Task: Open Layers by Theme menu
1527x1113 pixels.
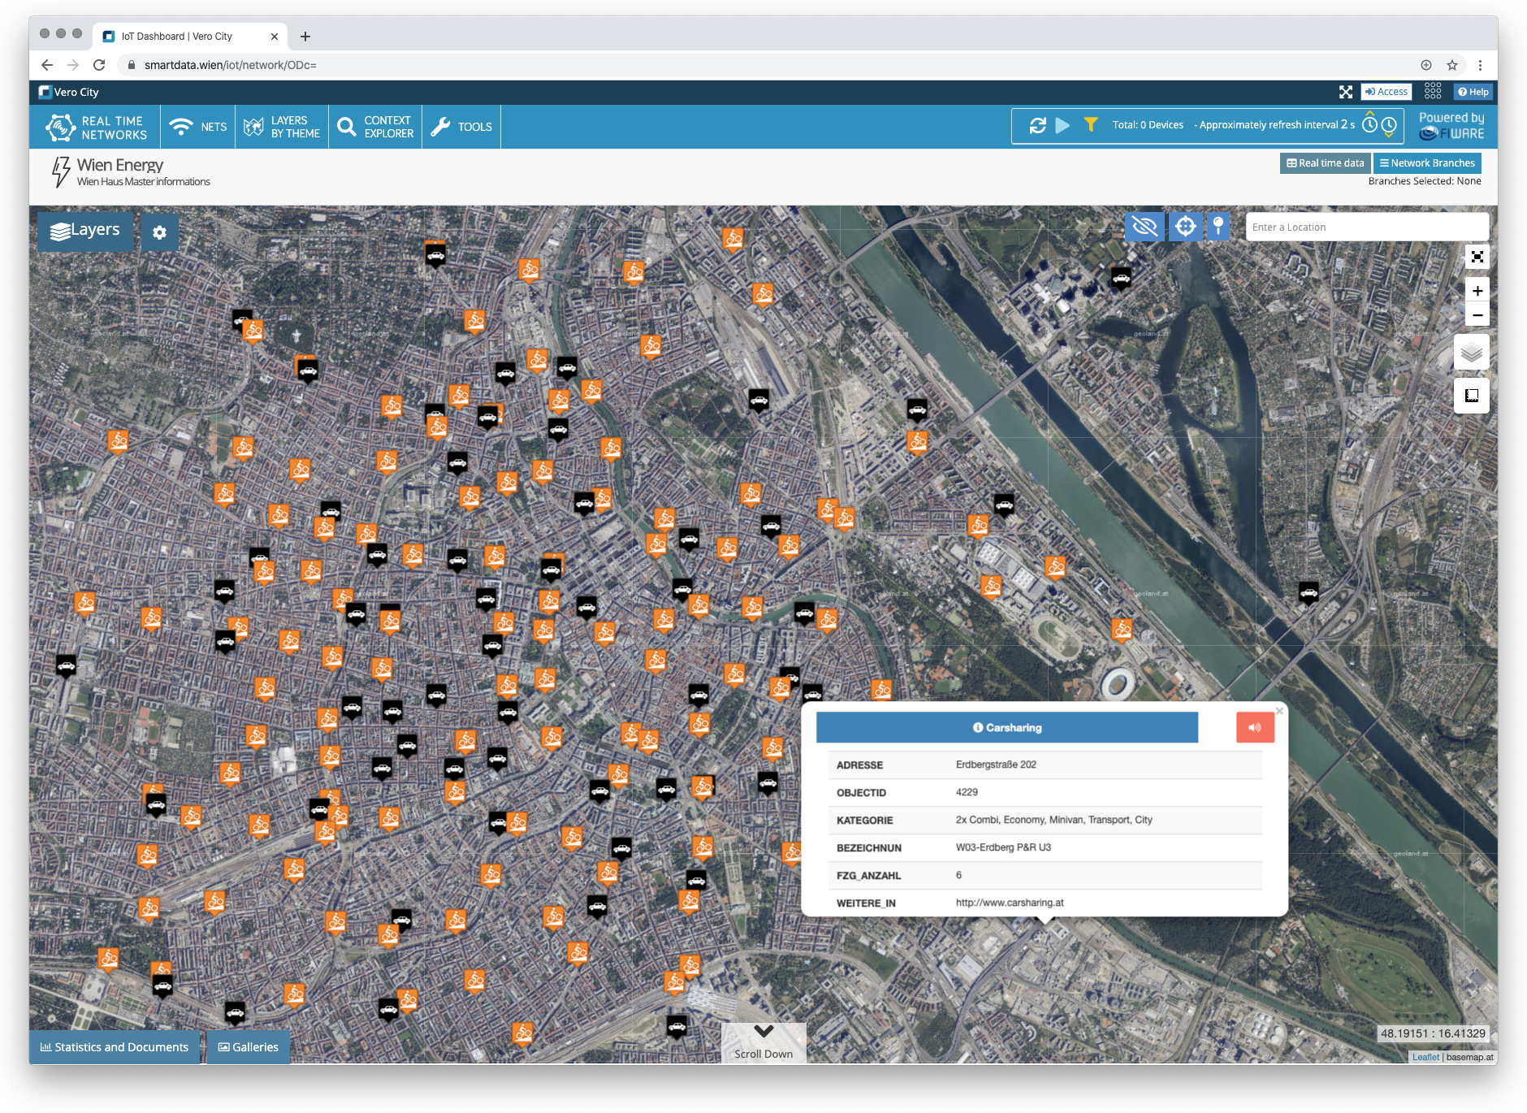Action: pos(282,127)
